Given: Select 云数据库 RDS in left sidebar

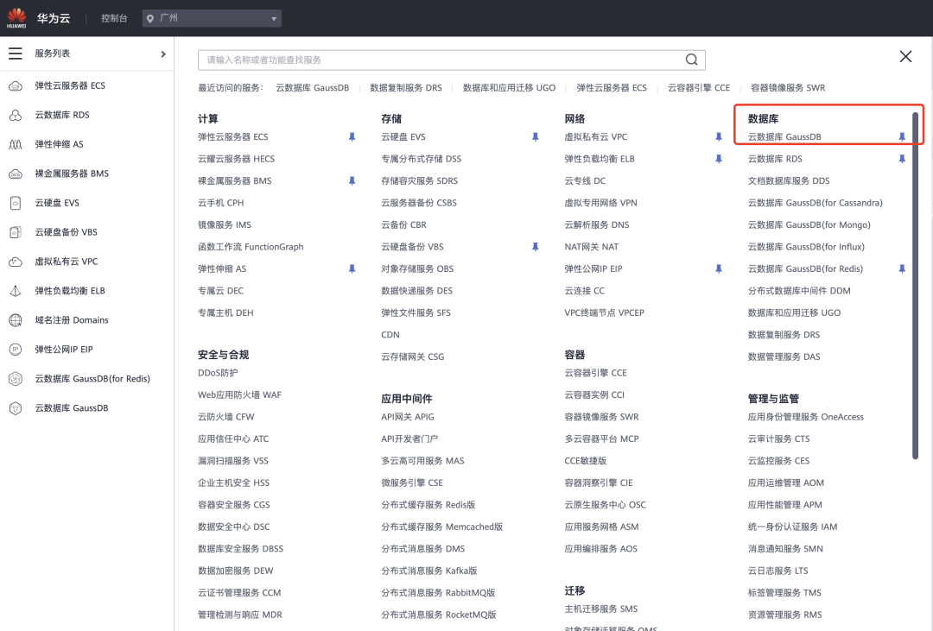Looking at the screenshot, I should [62, 115].
